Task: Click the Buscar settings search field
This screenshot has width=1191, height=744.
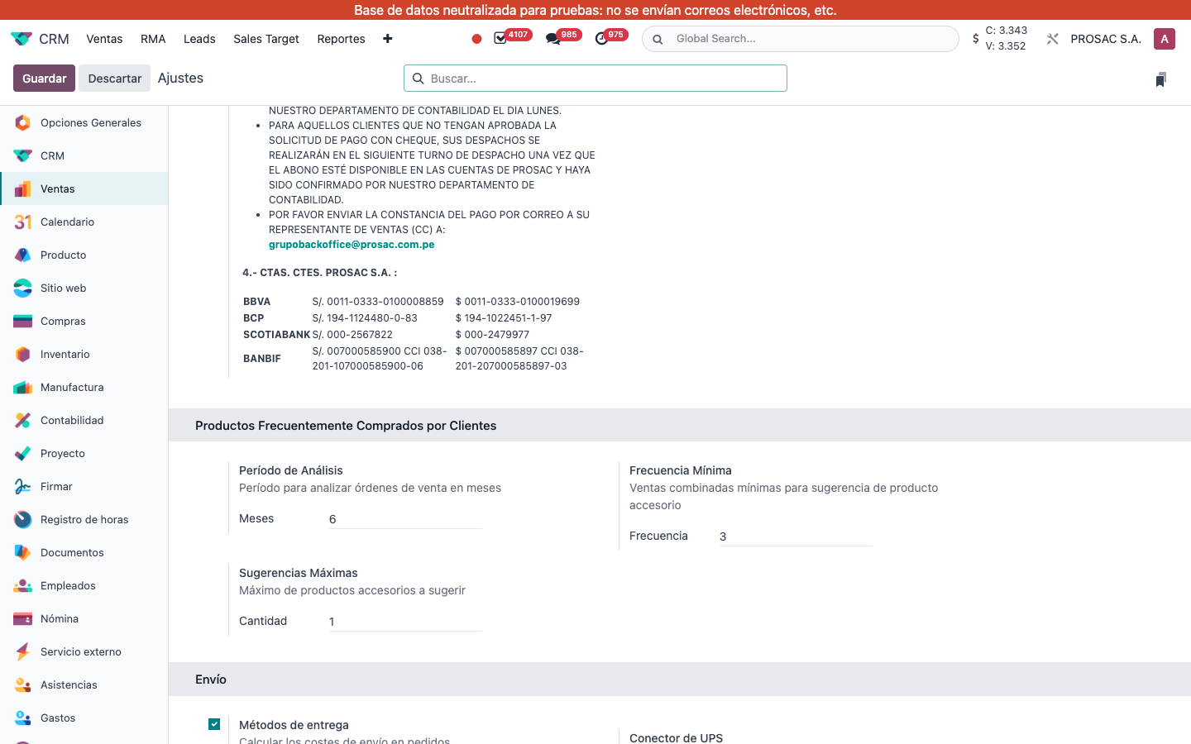Action: [x=595, y=78]
